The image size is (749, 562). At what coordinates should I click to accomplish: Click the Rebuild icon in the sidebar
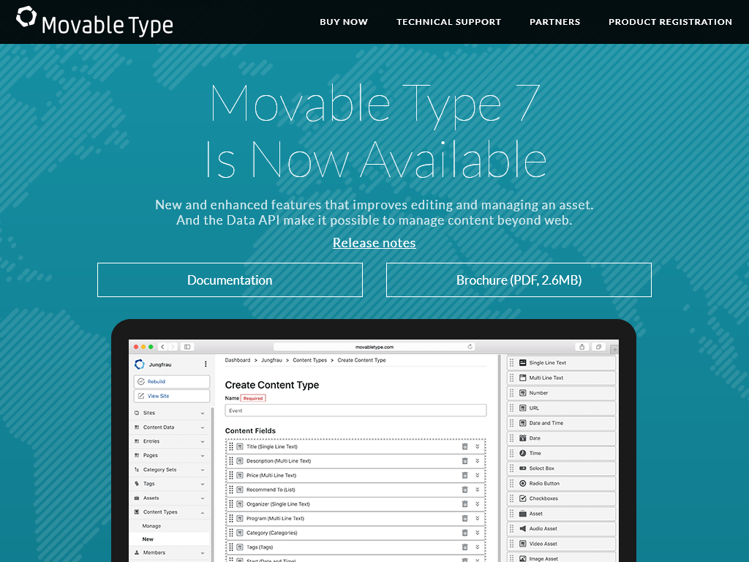click(140, 381)
